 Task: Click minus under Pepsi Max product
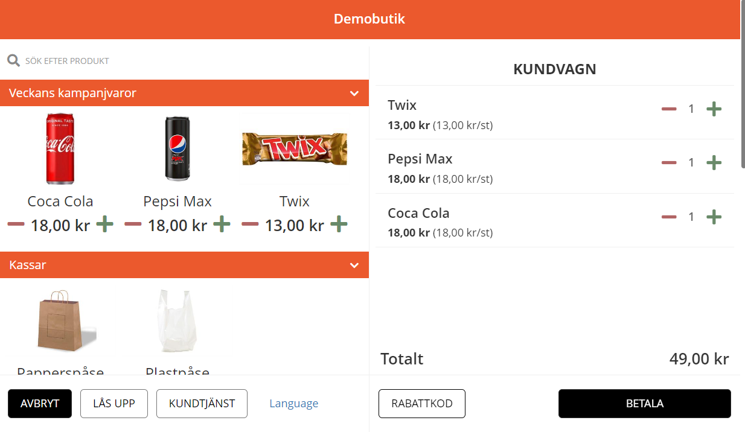[x=133, y=224]
